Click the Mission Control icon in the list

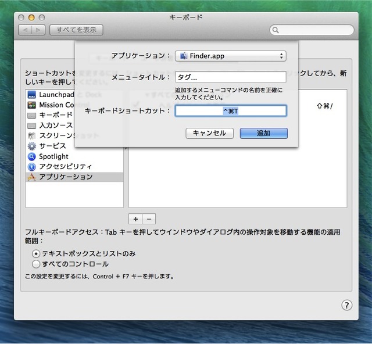[31, 105]
